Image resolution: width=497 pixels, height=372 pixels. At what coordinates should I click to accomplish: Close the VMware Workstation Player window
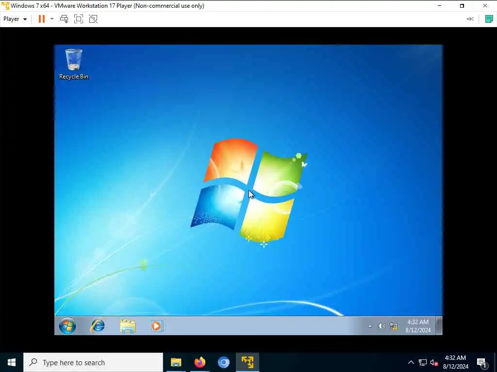point(485,6)
